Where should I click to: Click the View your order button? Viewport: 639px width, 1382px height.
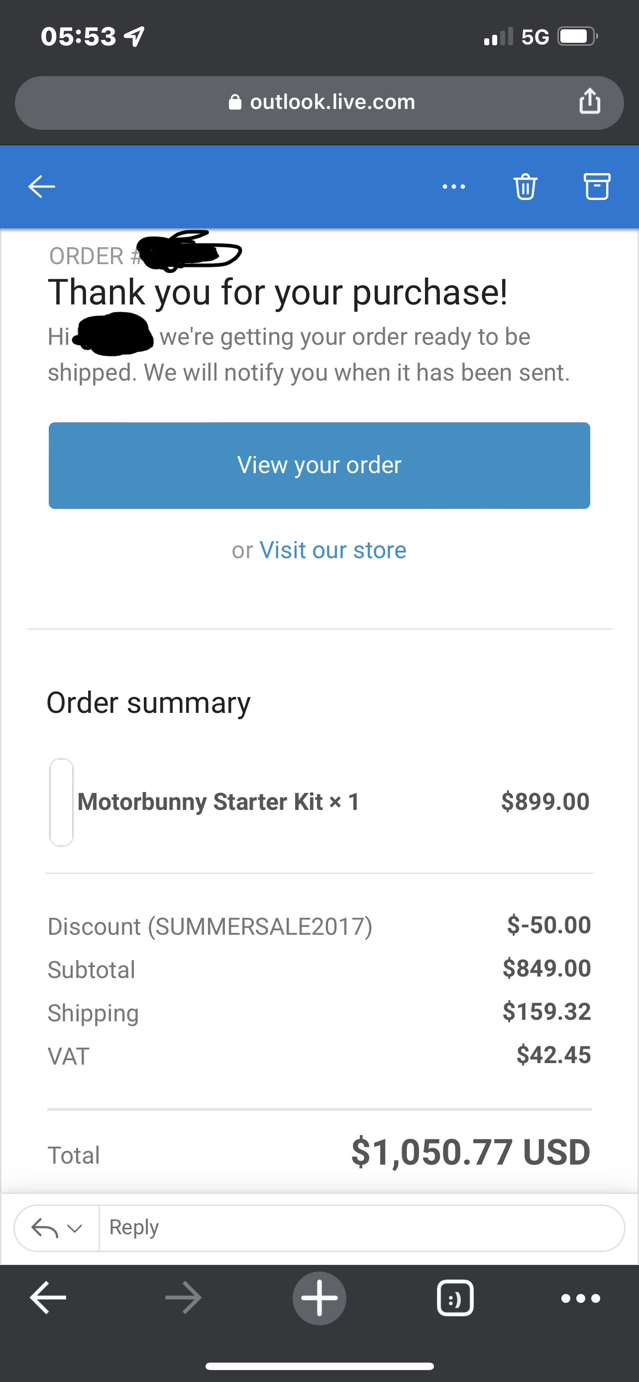(x=319, y=465)
